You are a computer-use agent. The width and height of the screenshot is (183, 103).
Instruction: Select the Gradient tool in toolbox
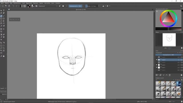click(x=1, y=35)
